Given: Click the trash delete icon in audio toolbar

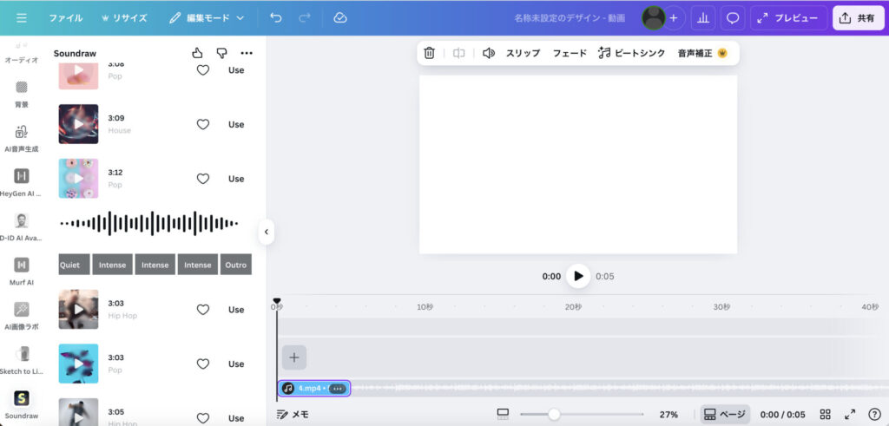Looking at the screenshot, I should point(429,53).
